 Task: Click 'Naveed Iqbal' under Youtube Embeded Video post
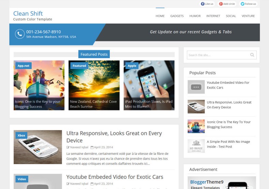pos(79,184)
